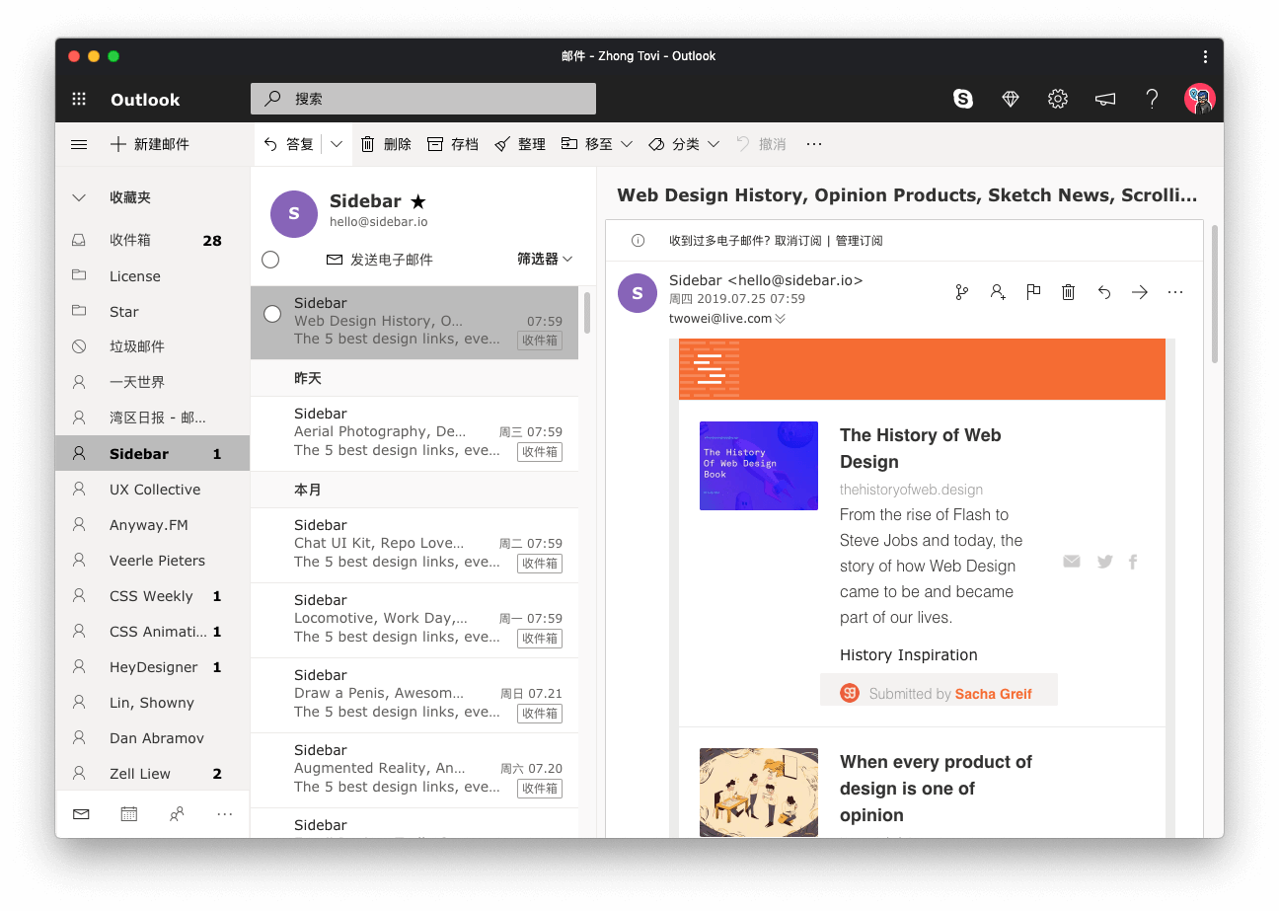Open help question mark icon

[x=1152, y=99]
